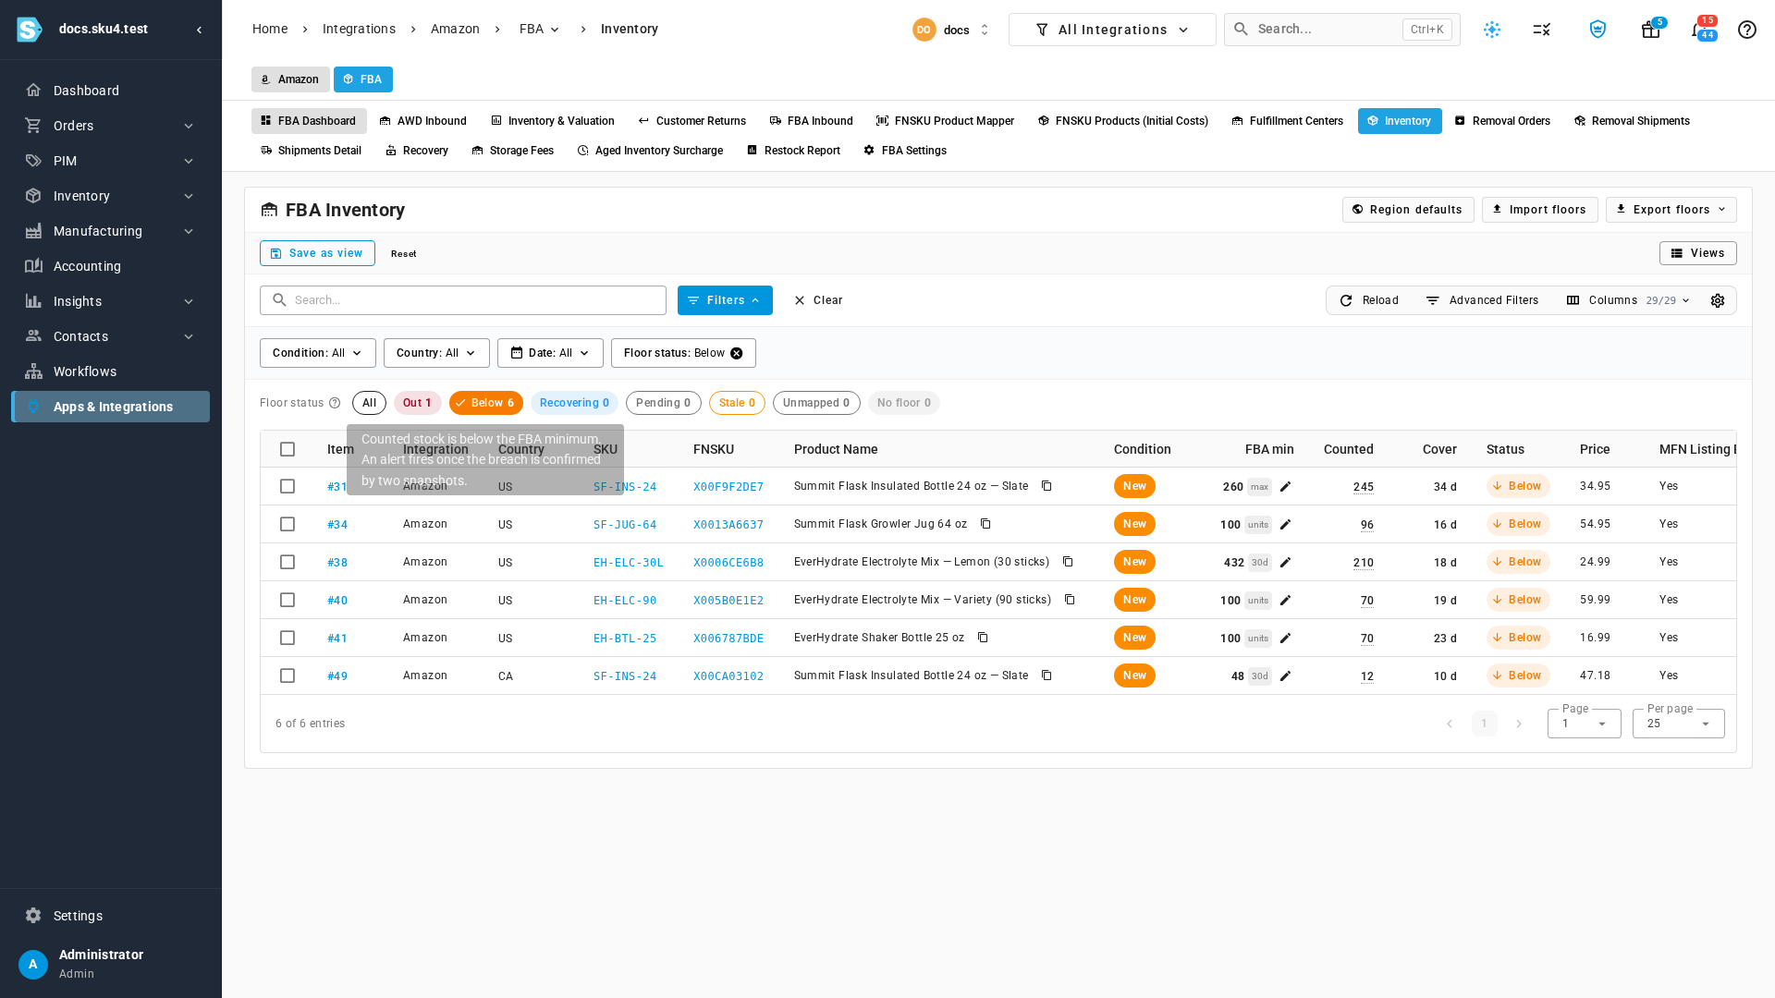Copy name of EverHydrate Shaker Bottle 25 oz

[983, 638]
